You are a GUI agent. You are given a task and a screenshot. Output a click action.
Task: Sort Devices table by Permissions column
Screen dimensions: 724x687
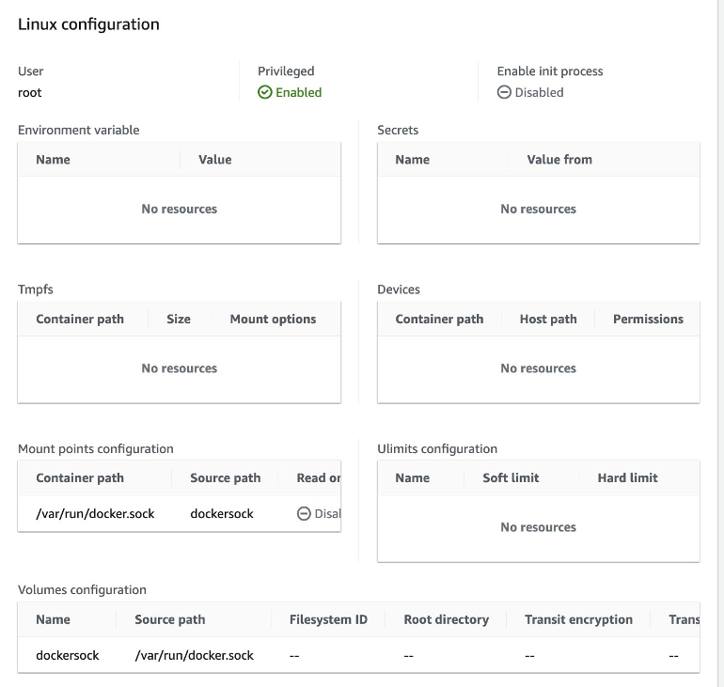pyautogui.click(x=648, y=320)
